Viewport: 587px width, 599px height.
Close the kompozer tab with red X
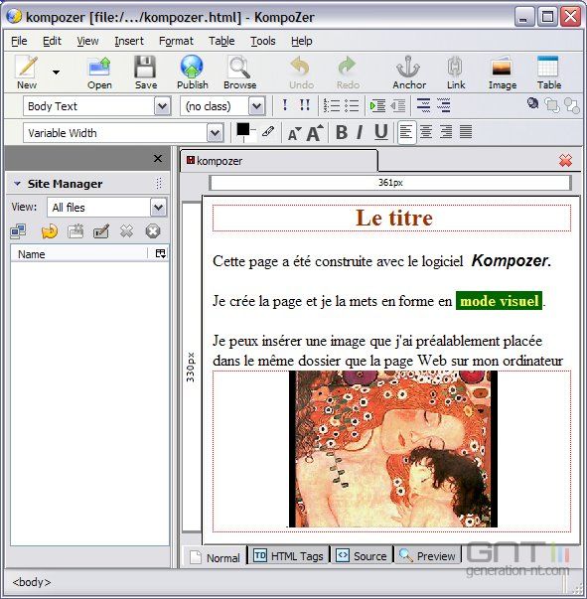point(565,161)
